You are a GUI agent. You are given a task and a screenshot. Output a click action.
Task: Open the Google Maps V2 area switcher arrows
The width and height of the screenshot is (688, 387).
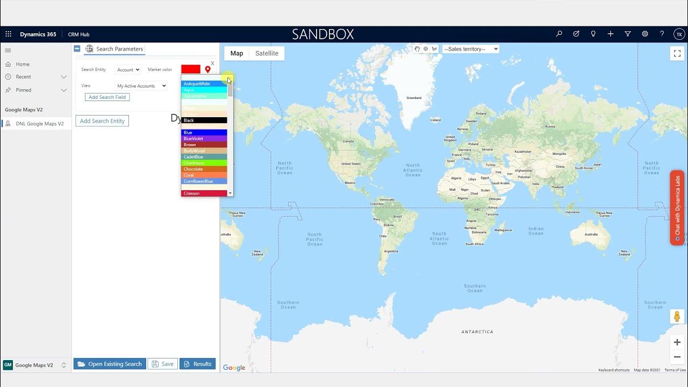click(x=63, y=365)
